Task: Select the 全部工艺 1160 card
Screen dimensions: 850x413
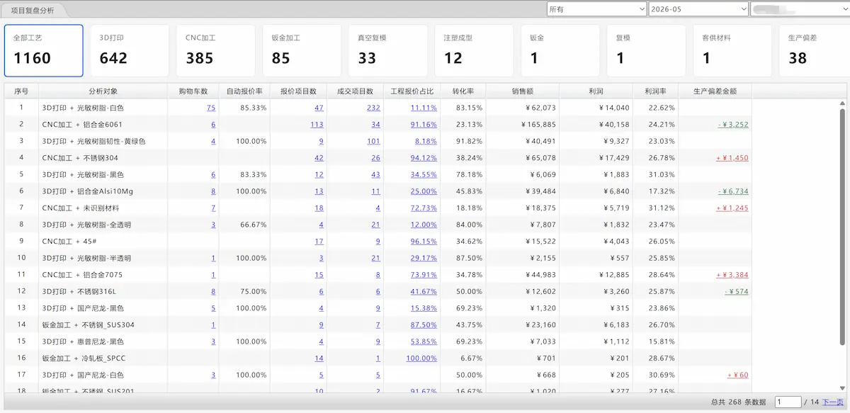Action: click(x=44, y=51)
